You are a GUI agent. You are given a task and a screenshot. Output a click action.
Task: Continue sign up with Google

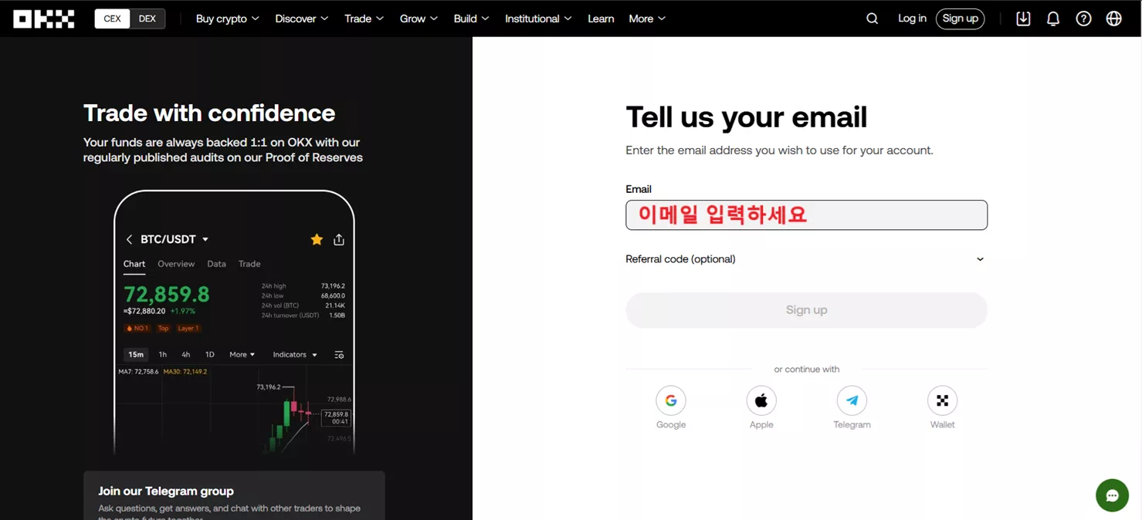click(x=670, y=400)
